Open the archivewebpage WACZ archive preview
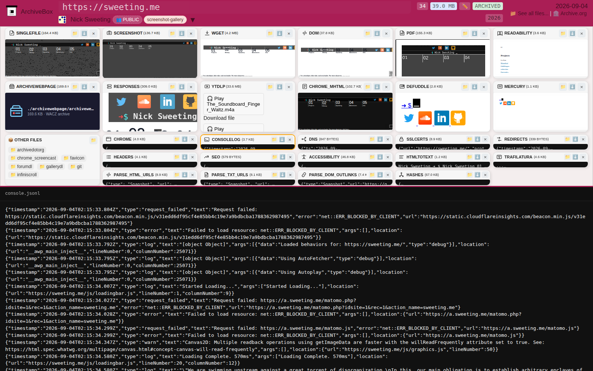 [x=52, y=111]
